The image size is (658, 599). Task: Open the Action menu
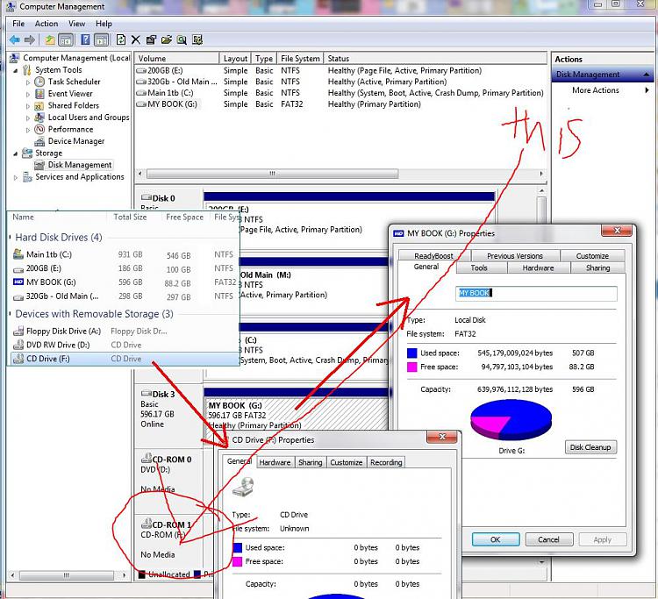(x=46, y=24)
